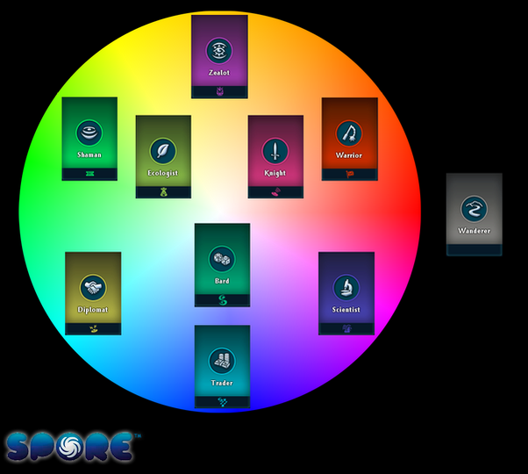Image resolution: width=528 pixels, height=474 pixels.
Task: Click the Warrior claw icon
Action: pos(349,133)
